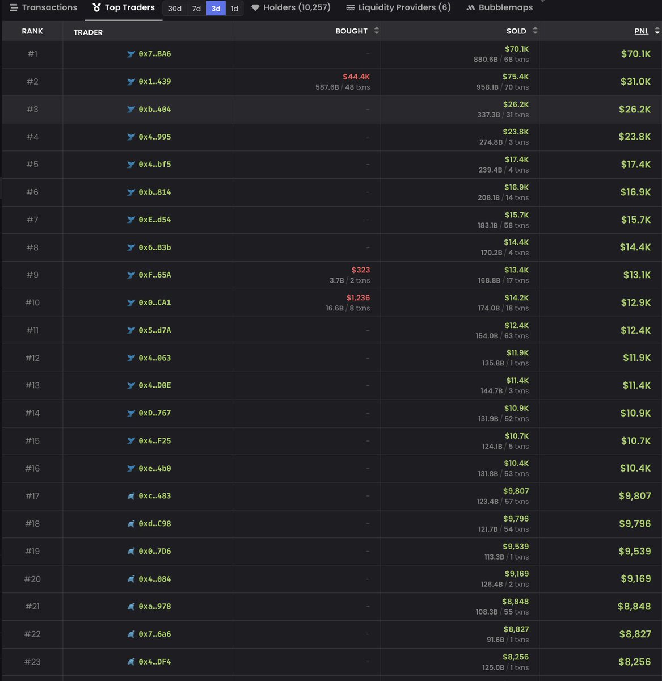This screenshot has width=662, height=681.
Task: Click whale icon beside trader 0x4…995
Action: coord(131,137)
